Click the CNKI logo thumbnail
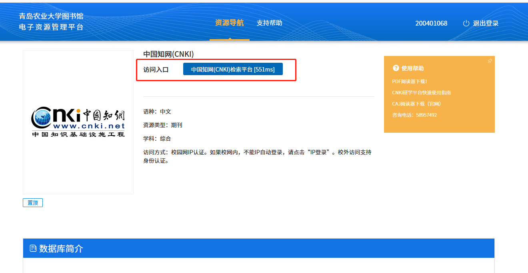The width and height of the screenshot is (528, 273). (78, 122)
